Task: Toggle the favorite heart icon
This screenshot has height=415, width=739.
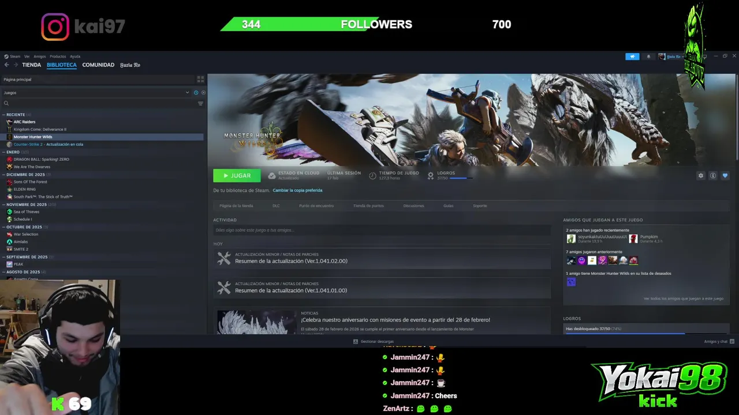Action: coord(725,176)
